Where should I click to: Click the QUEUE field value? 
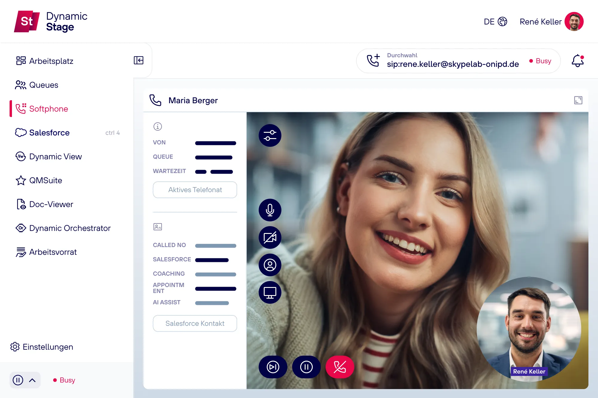(x=214, y=158)
